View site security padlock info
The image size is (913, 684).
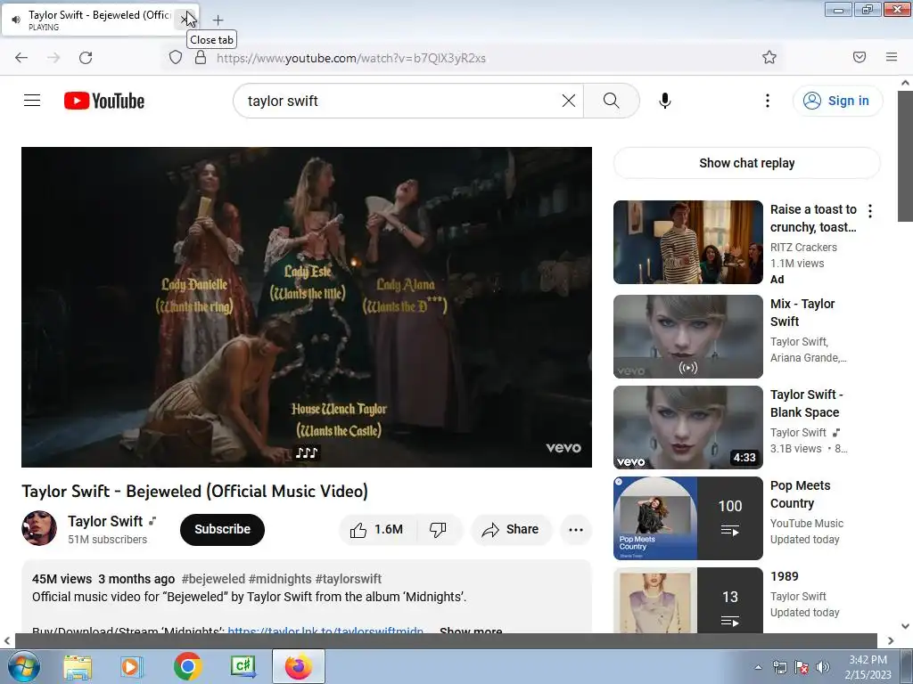[x=201, y=58]
